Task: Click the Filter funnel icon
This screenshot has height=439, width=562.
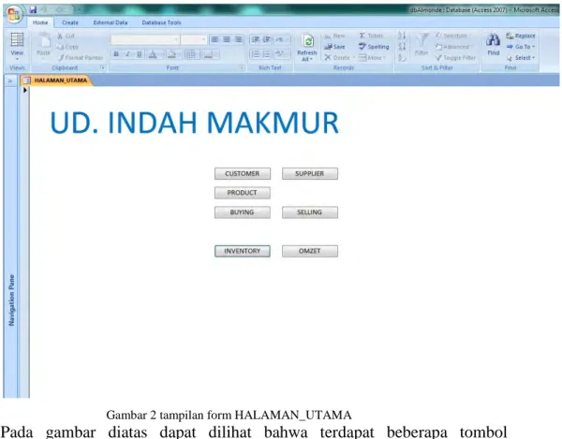Action: tap(421, 40)
